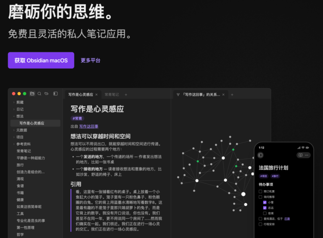The height and width of the screenshot is (238, 323).
Task: Expand the 项目 folder
Action: point(14,137)
